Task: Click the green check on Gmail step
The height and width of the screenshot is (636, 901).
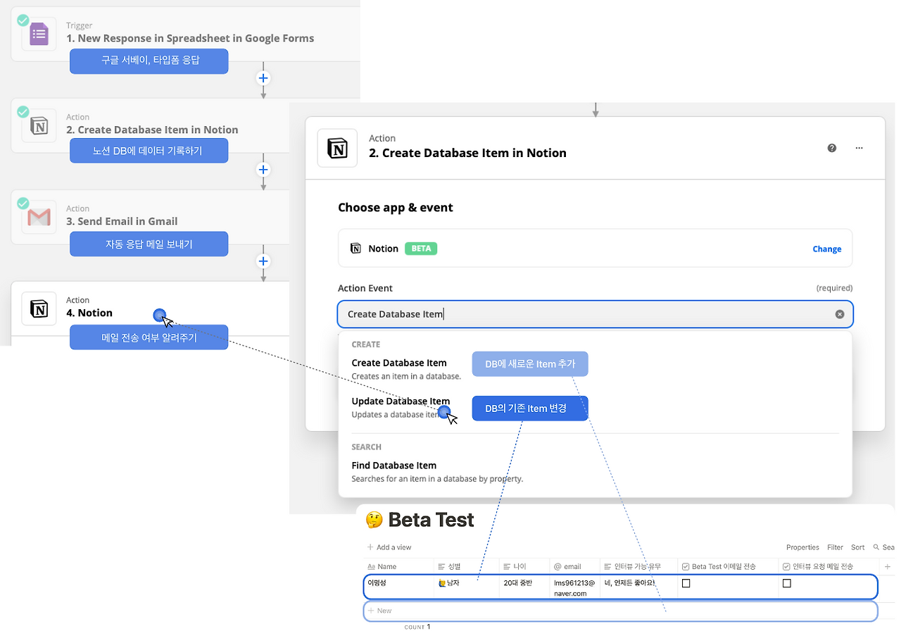Action: coord(23,203)
